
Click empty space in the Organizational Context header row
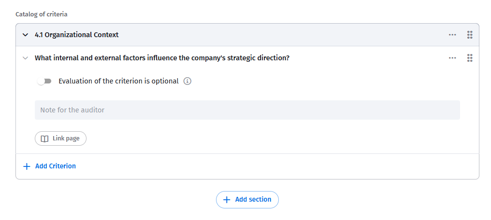coord(282,35)
